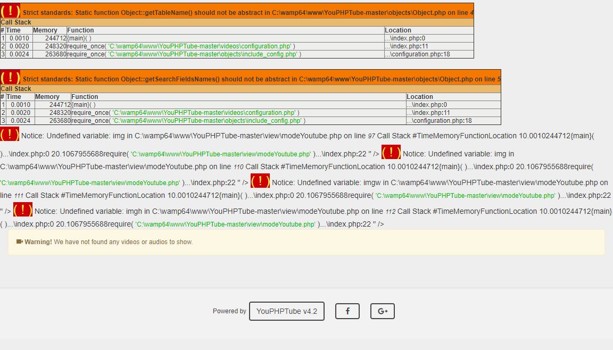
Task: Click time value 0.0024 in first table
Action: point(19,54)
